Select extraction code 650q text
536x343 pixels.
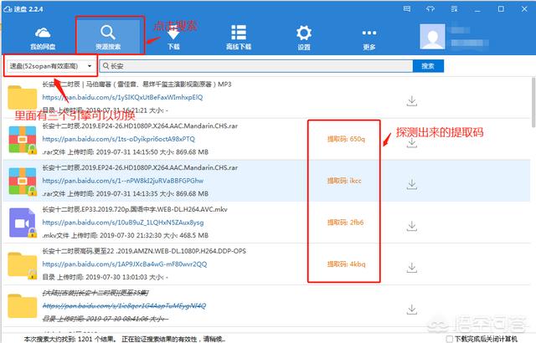(346, 139)
